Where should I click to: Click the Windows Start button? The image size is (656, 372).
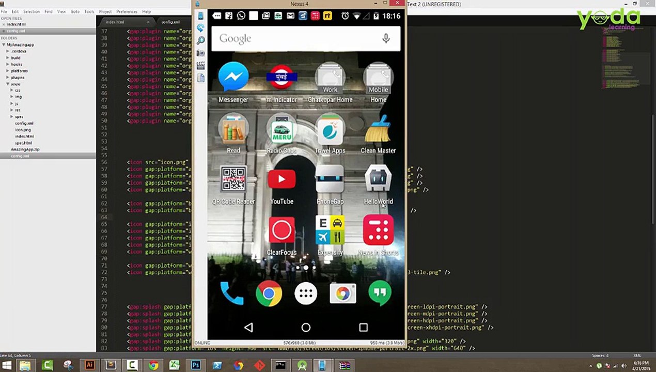coord(6,366)
